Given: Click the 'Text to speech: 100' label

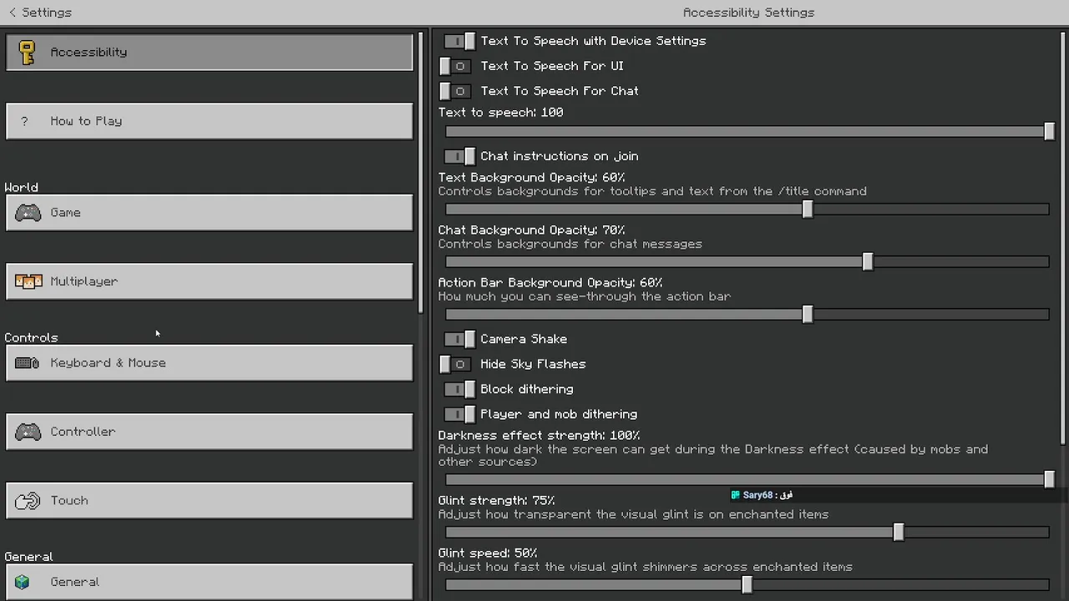Looking at the screenshot, I should pyautogui.click(x=500, y=112).
